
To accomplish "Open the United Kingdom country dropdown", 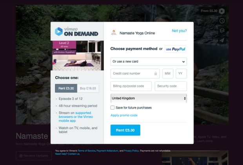I will click(149, 98).
